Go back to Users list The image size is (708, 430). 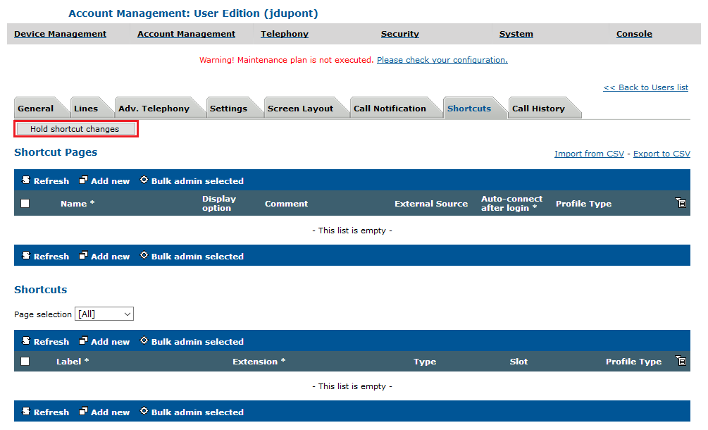point(646,87)
